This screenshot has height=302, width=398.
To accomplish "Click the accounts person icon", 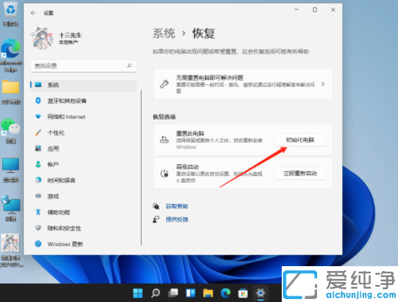I will click(38, 164).
